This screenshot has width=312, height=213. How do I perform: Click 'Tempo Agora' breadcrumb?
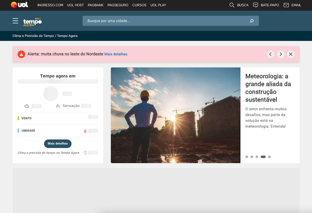tap(67, 36)
